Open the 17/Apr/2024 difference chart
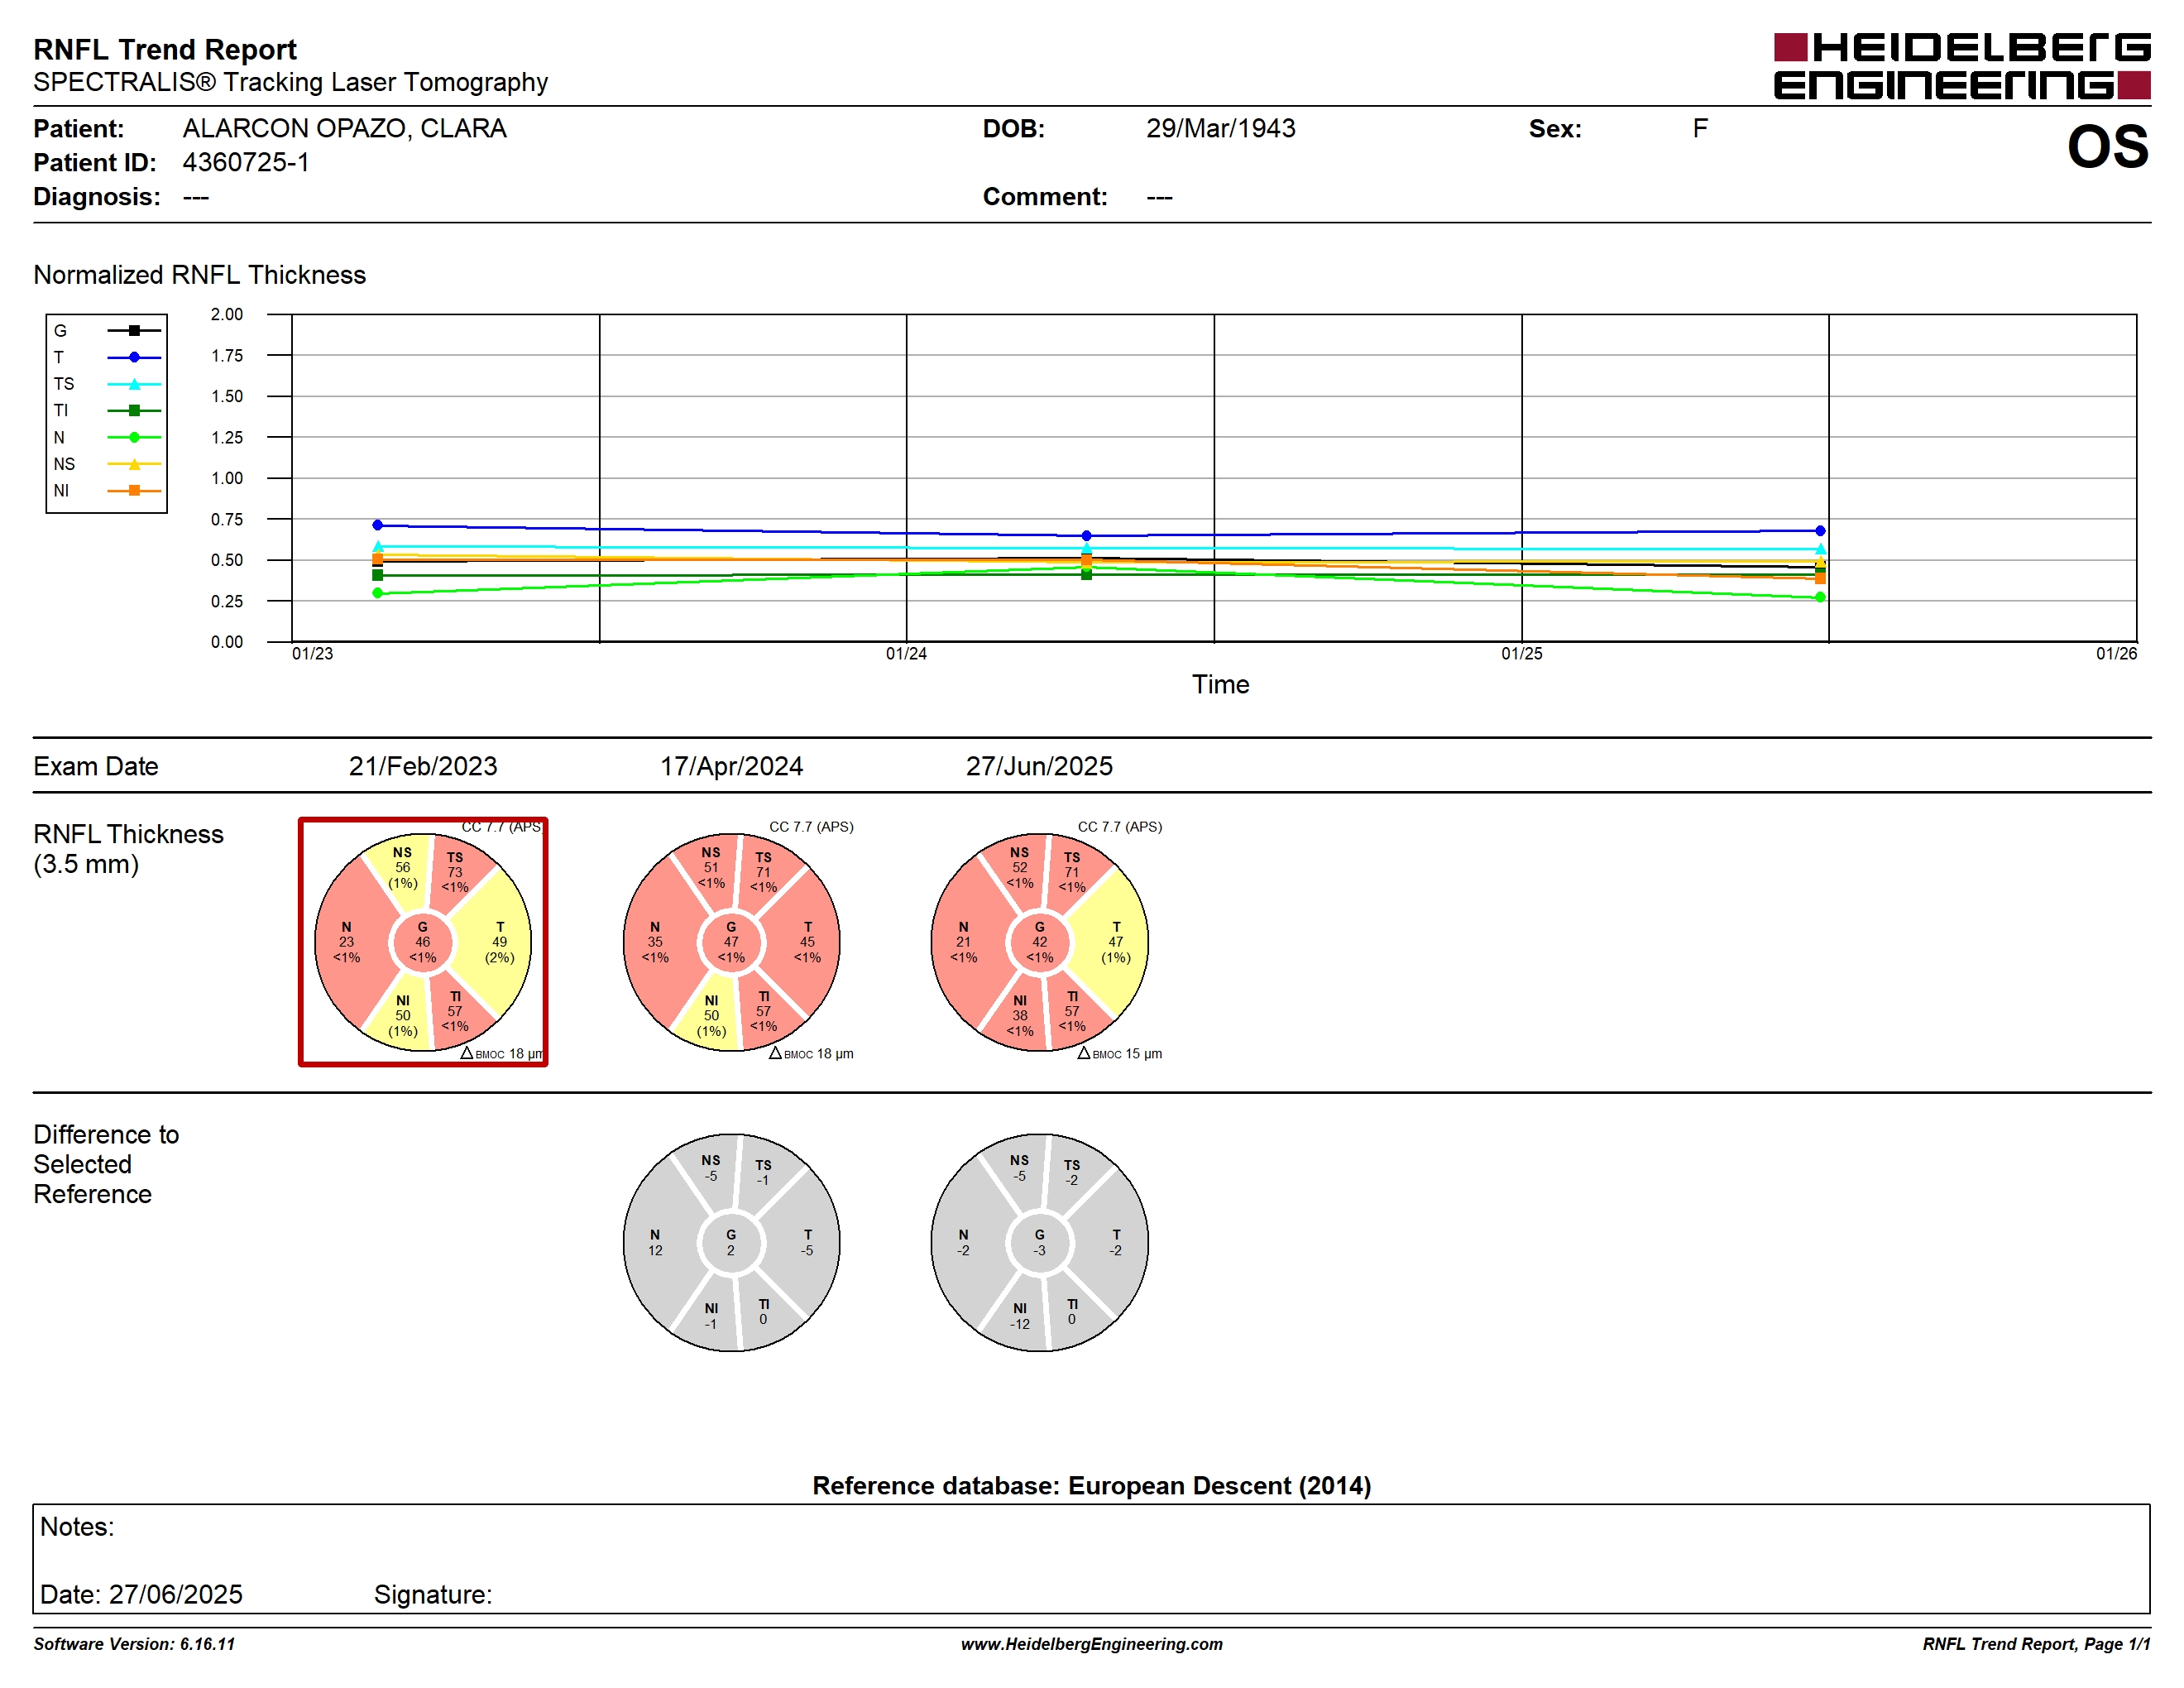 point(731,1243)
